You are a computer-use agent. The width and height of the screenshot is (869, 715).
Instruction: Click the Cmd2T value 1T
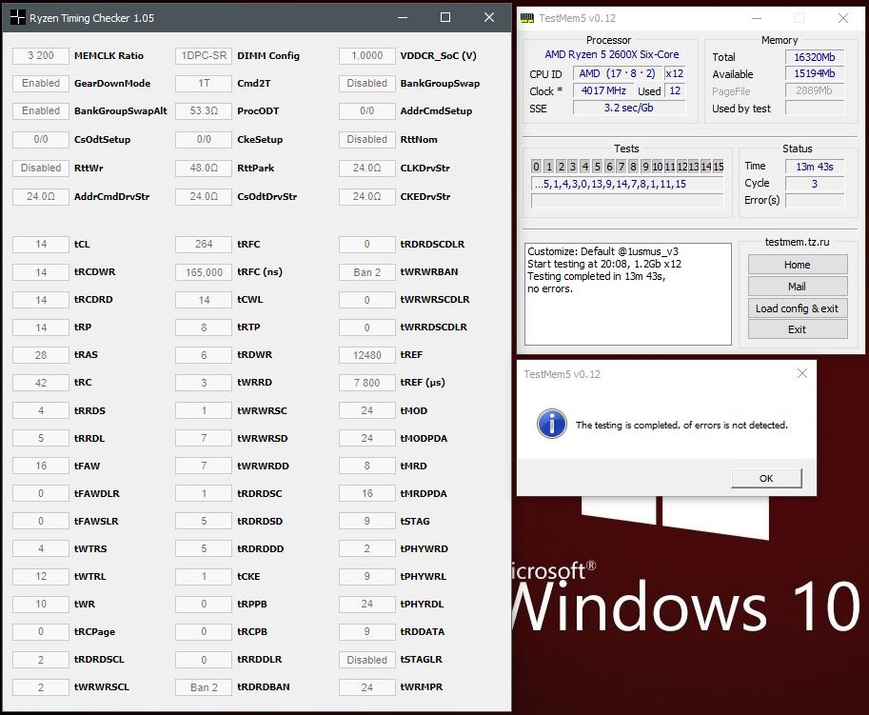204,83
